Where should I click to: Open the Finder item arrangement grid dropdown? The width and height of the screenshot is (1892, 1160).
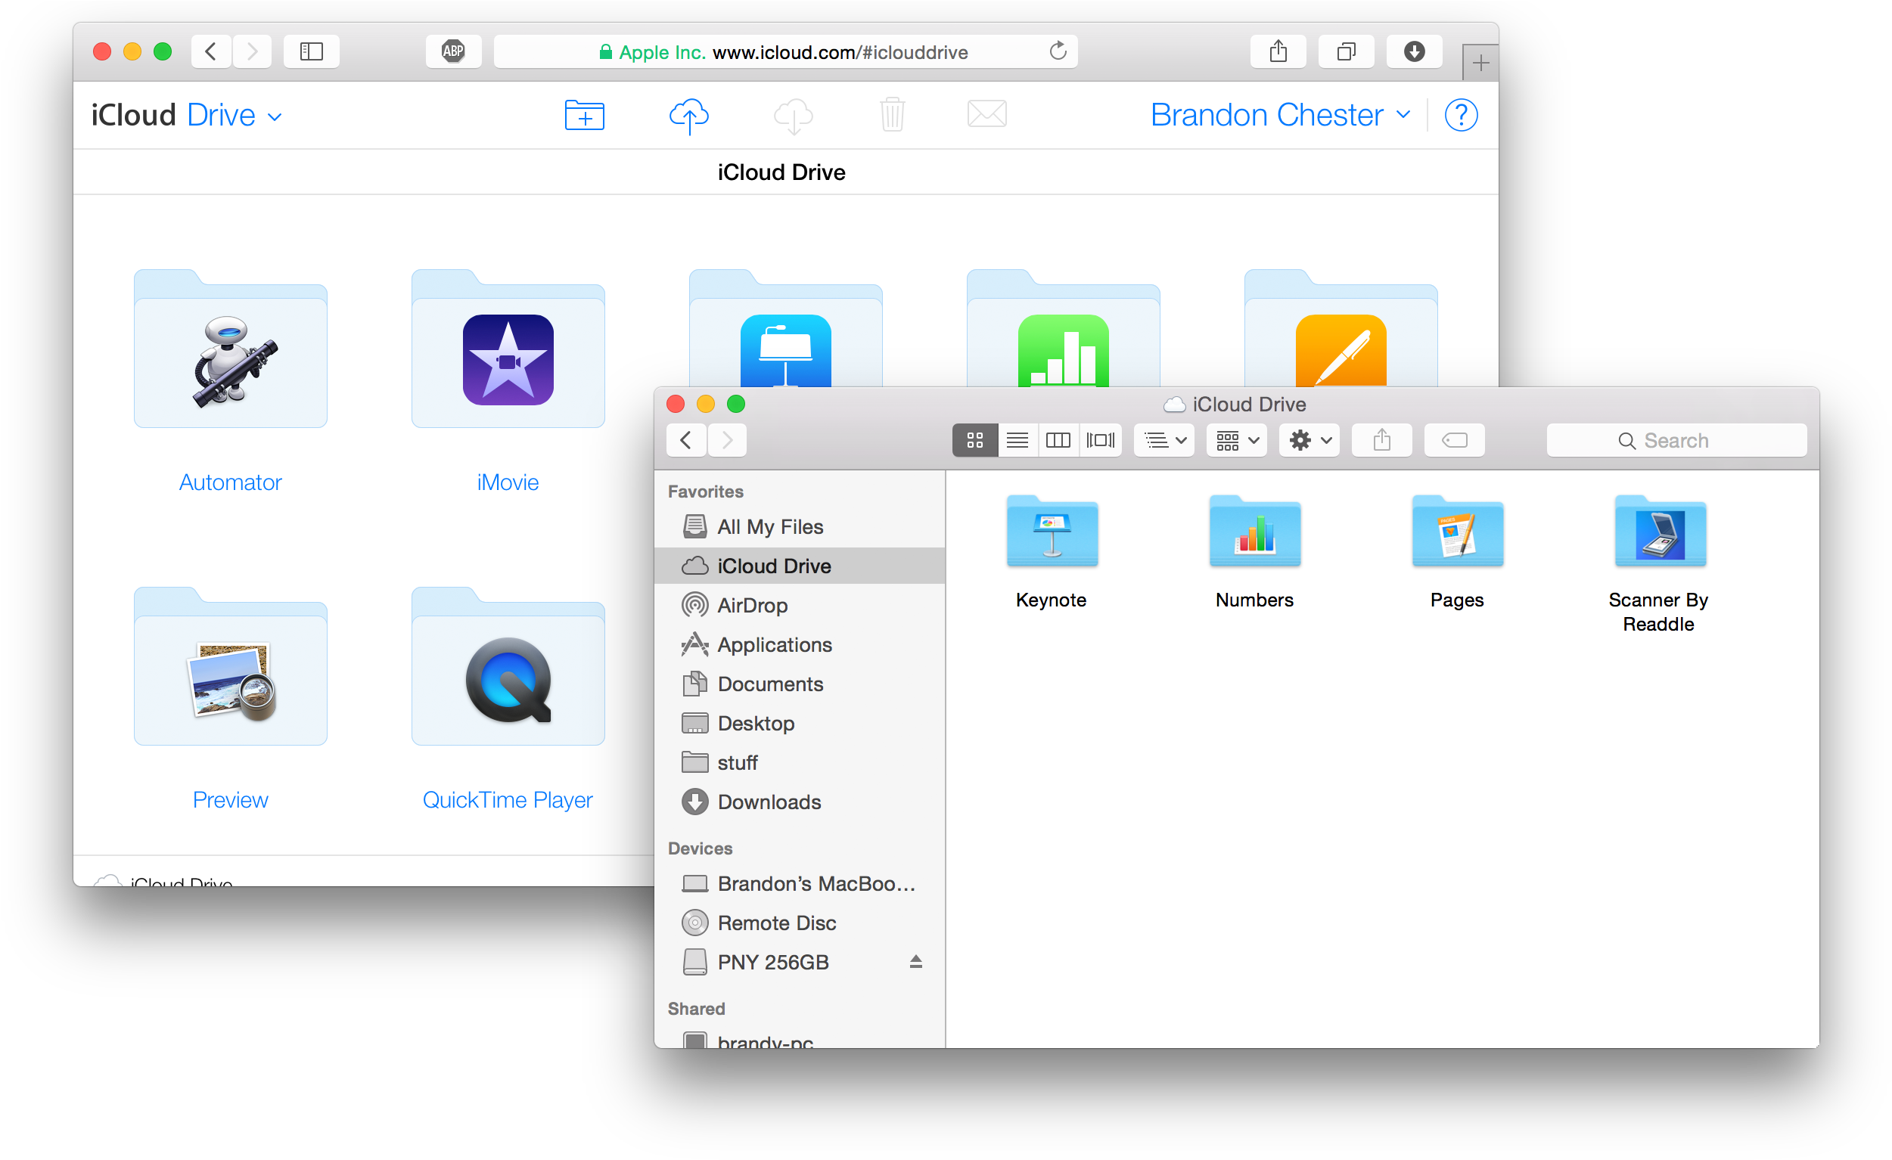pos(1236,441)
